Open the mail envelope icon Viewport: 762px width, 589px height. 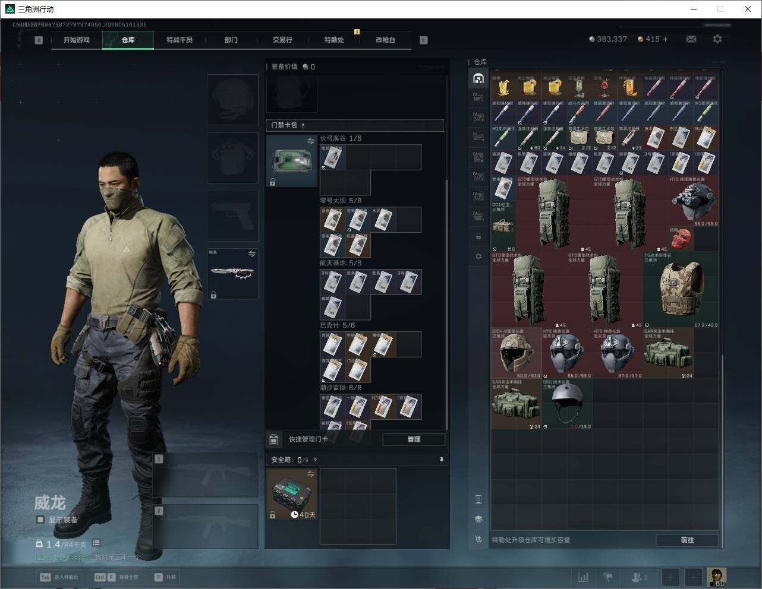(x=691, y=39)
